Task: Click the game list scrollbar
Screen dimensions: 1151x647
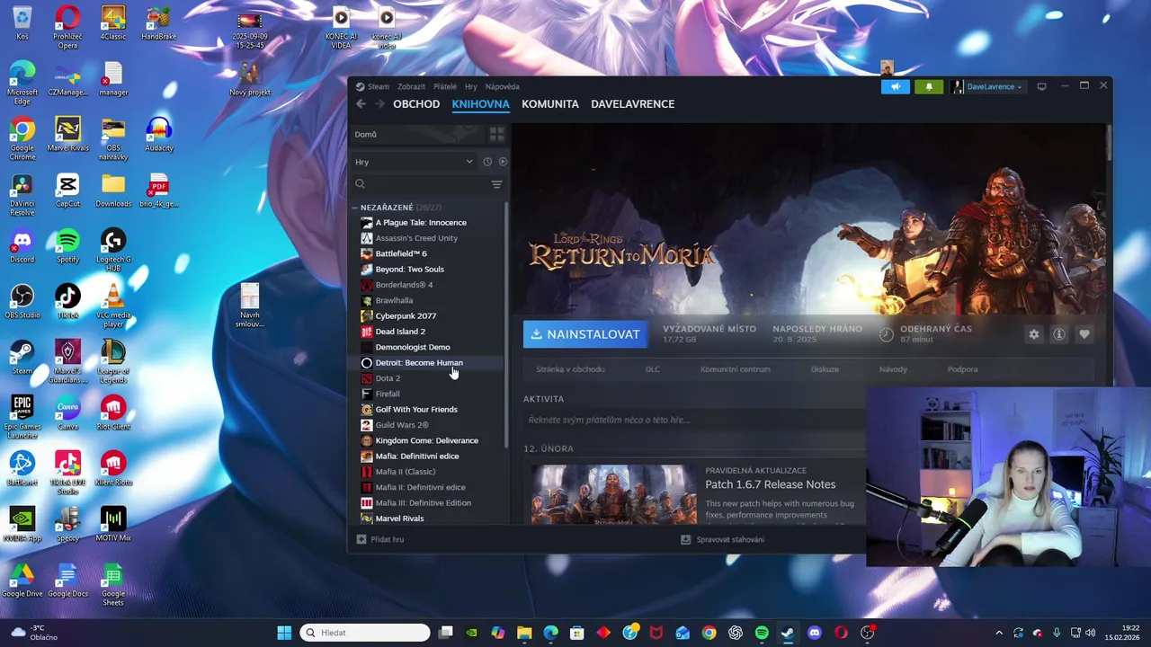Action: 506,323
